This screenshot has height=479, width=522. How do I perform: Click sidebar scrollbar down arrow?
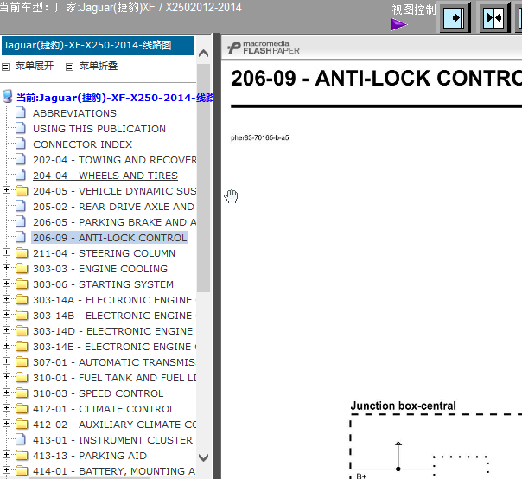coord(203,457)
